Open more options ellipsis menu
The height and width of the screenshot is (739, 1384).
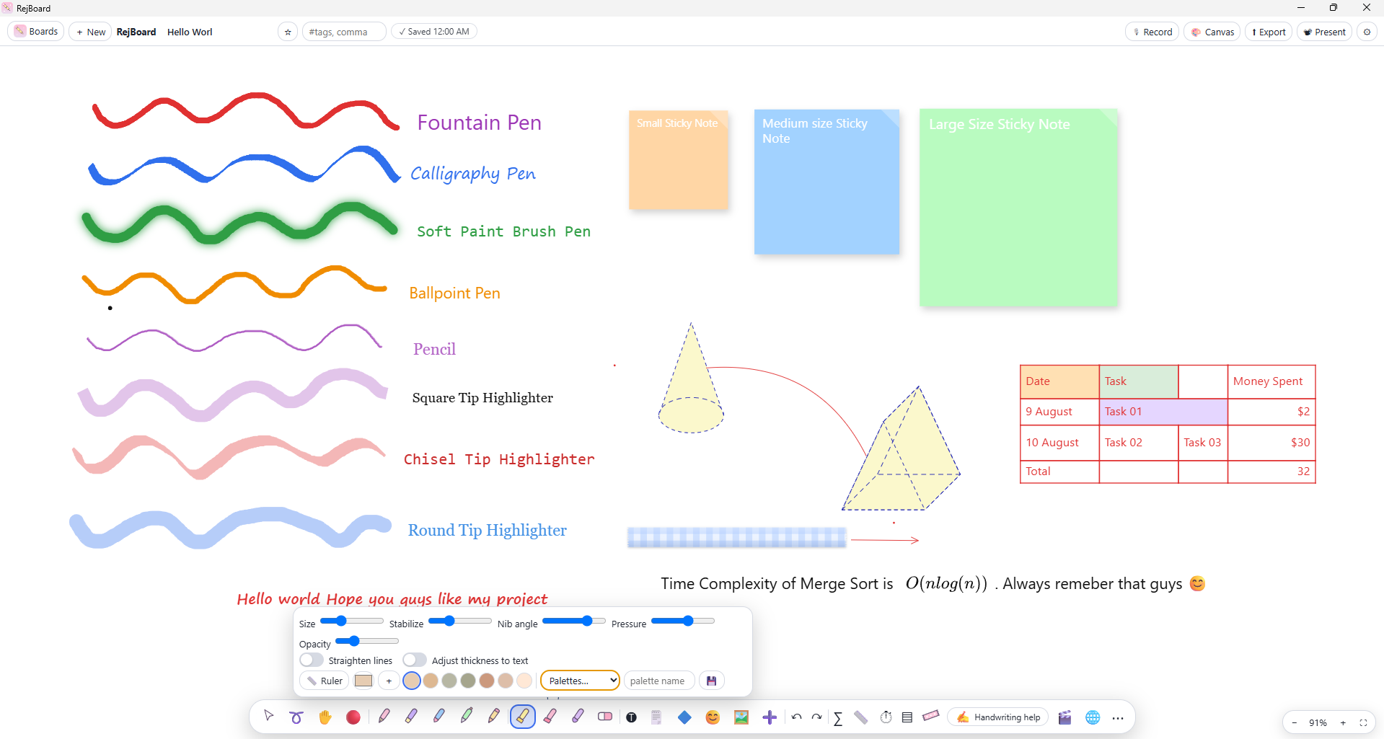pyautogui.click(x=1118, y=717)
